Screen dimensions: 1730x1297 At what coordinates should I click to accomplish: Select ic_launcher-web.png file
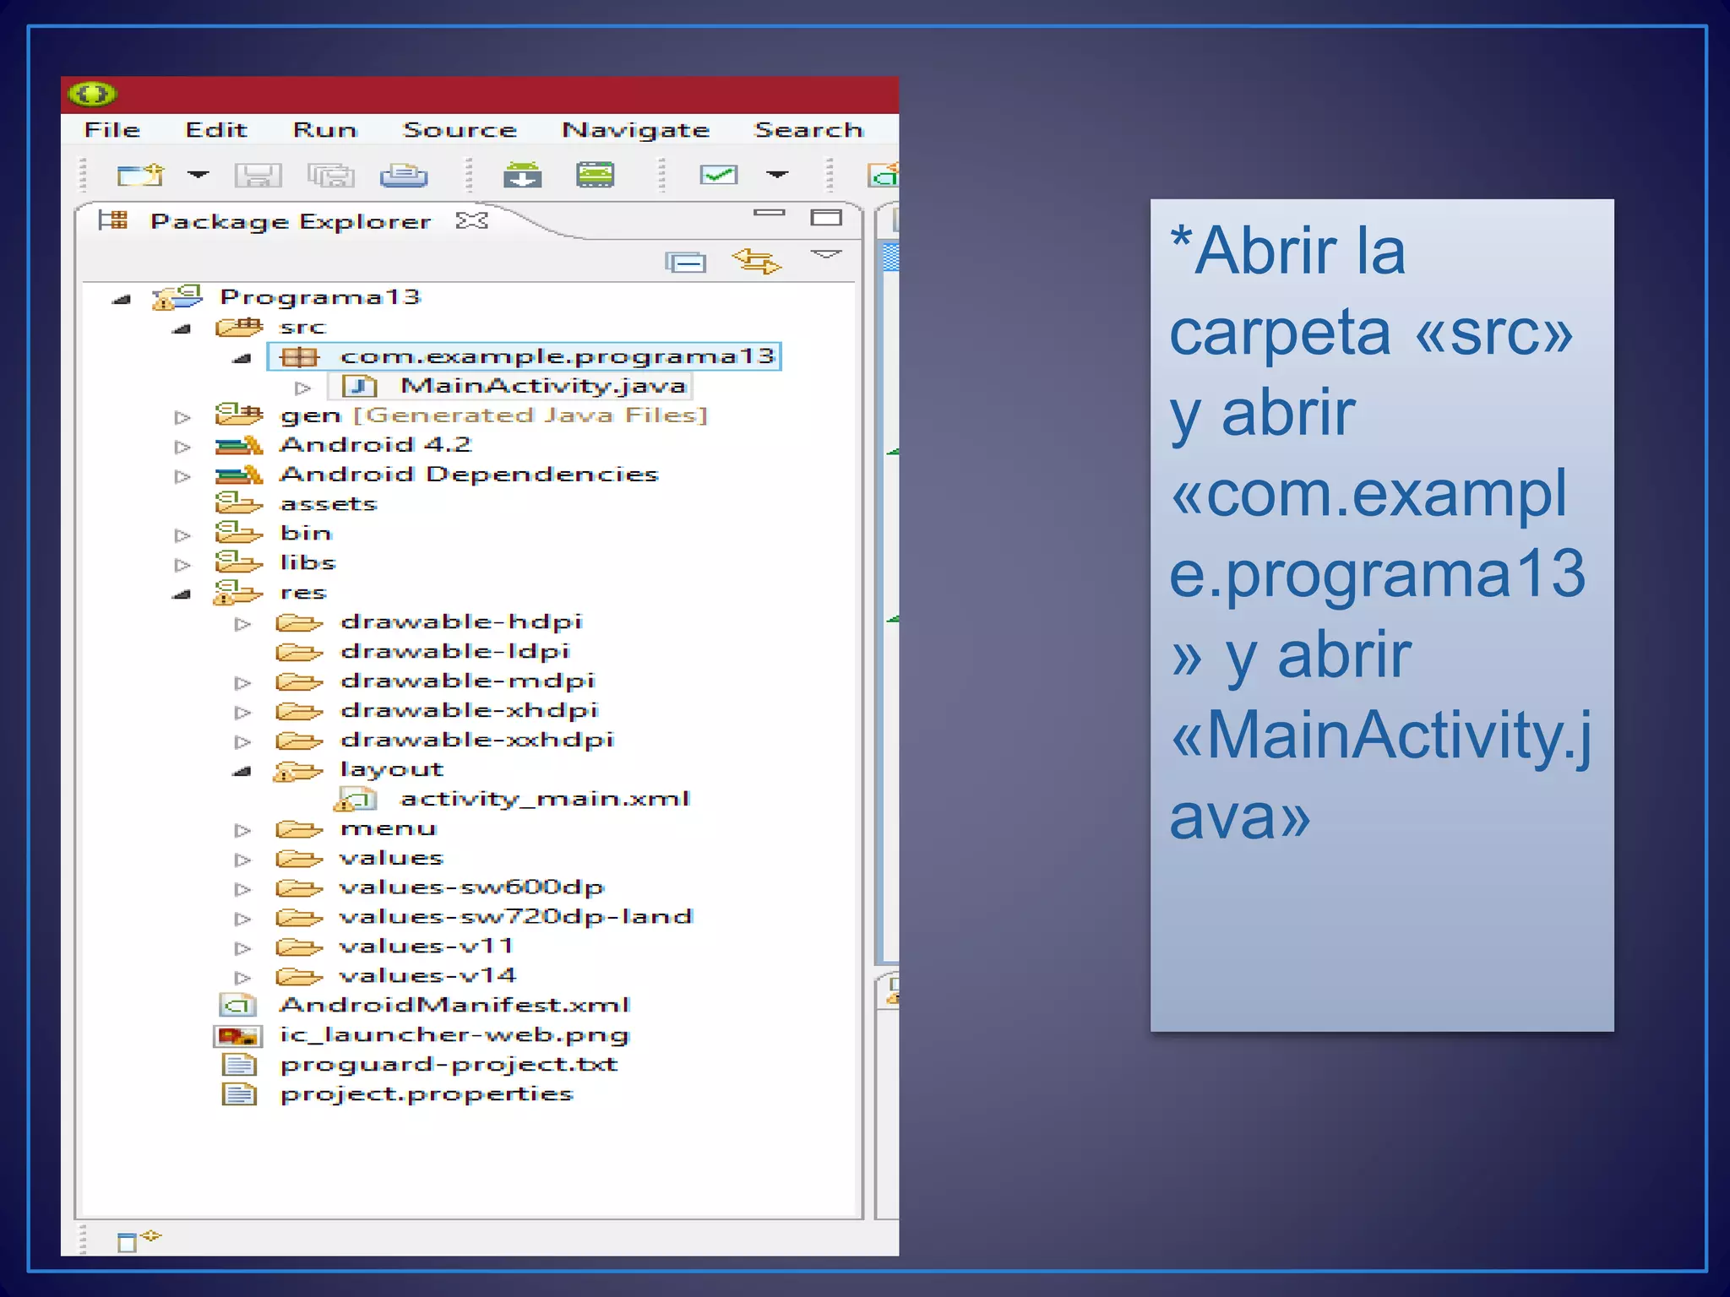coord(454,1035)
